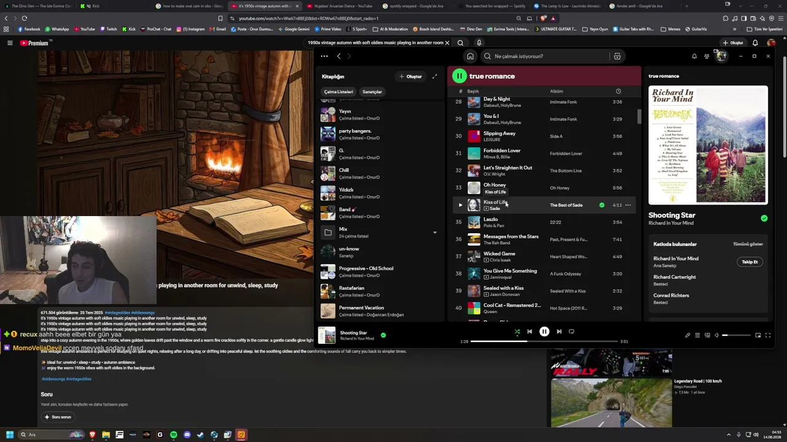Enter Spotify full screen mode
787x442 pixels.
point(768,335)
